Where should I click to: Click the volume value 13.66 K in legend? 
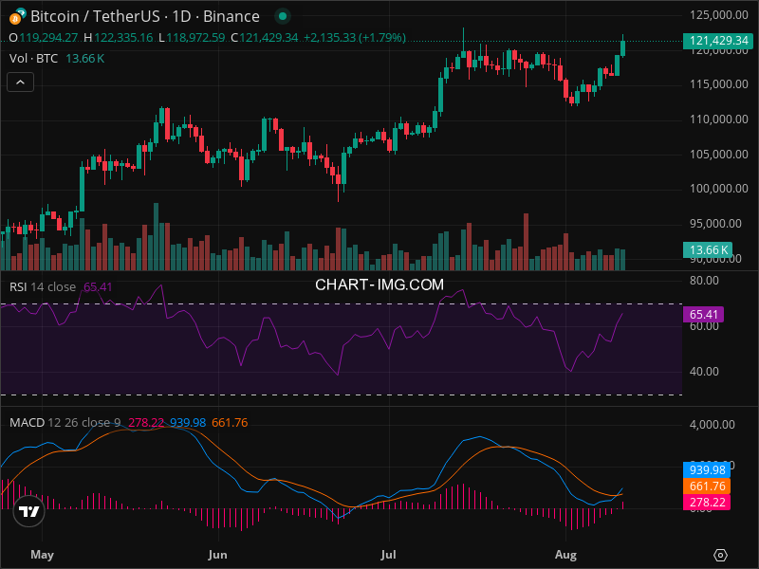point(85,59)
